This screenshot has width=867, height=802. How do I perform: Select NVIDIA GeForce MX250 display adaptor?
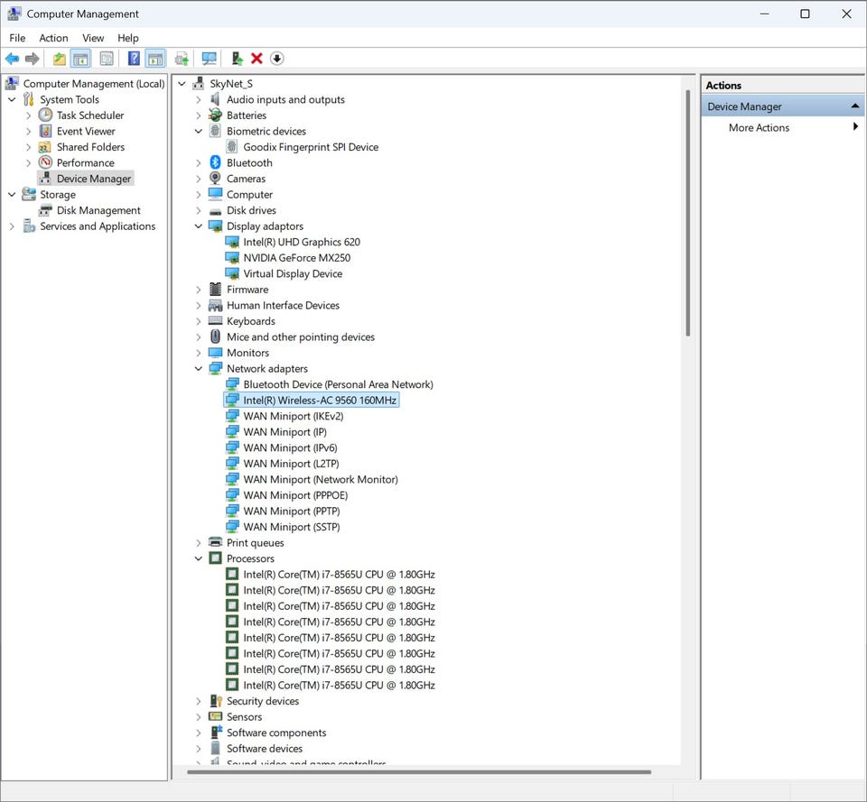pyautogui.click(x=296, y=258)
